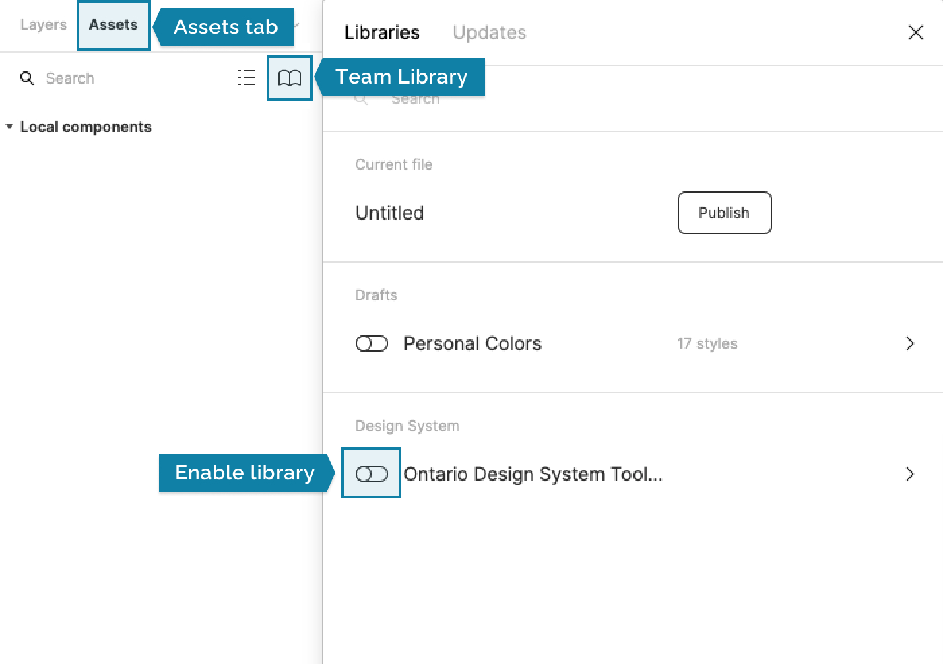Enable the Personal Colors library toggle

click(372, 343)
